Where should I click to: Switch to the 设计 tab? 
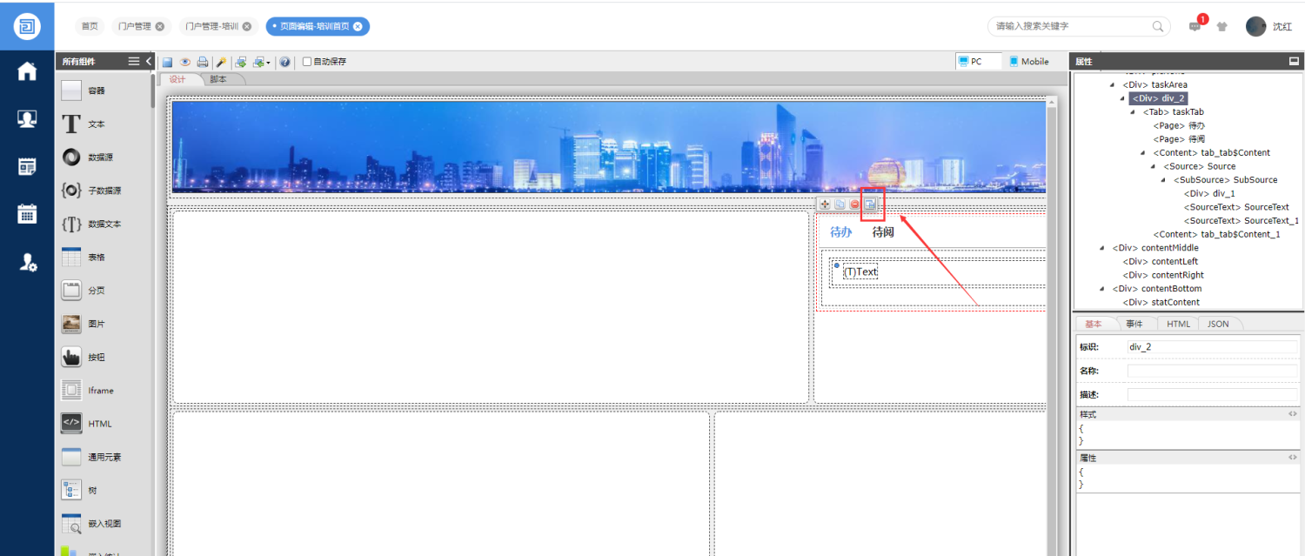(177, 79)
